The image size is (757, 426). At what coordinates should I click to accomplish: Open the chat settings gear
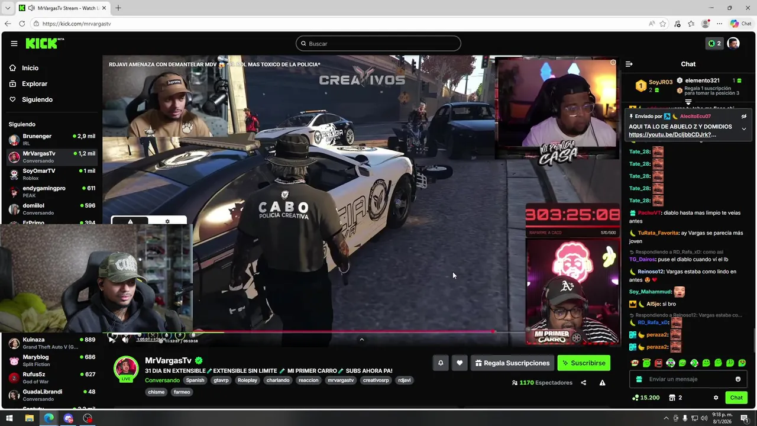pyautogui.click(x=716, y=398)
